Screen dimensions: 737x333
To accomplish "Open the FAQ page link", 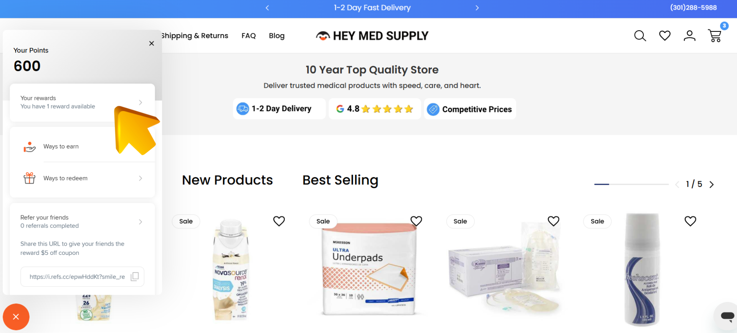I will [248, 36].
